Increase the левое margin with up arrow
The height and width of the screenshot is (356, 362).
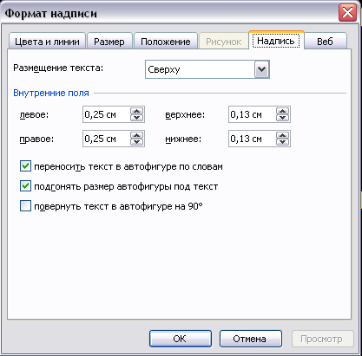[x=136, y=111]
